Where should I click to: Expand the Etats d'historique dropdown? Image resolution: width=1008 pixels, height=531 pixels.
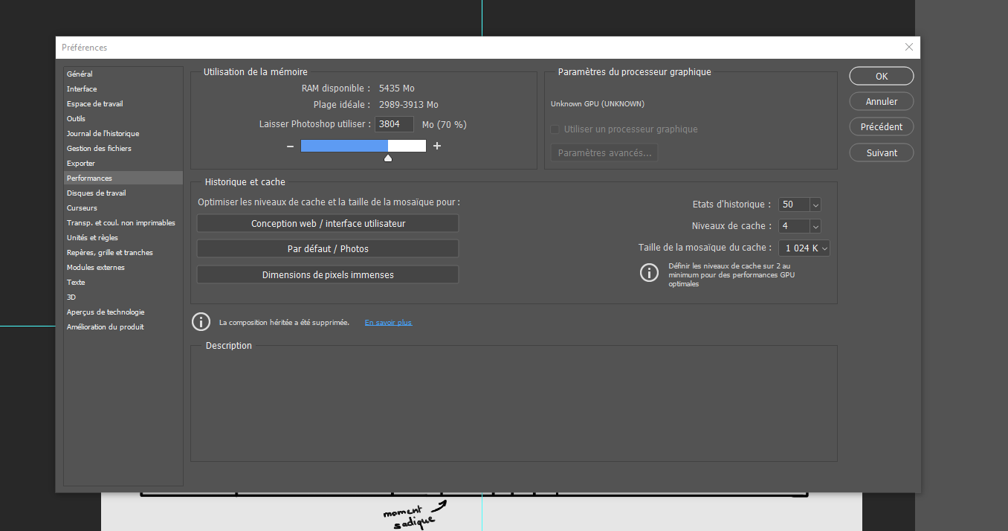(815, 205)
